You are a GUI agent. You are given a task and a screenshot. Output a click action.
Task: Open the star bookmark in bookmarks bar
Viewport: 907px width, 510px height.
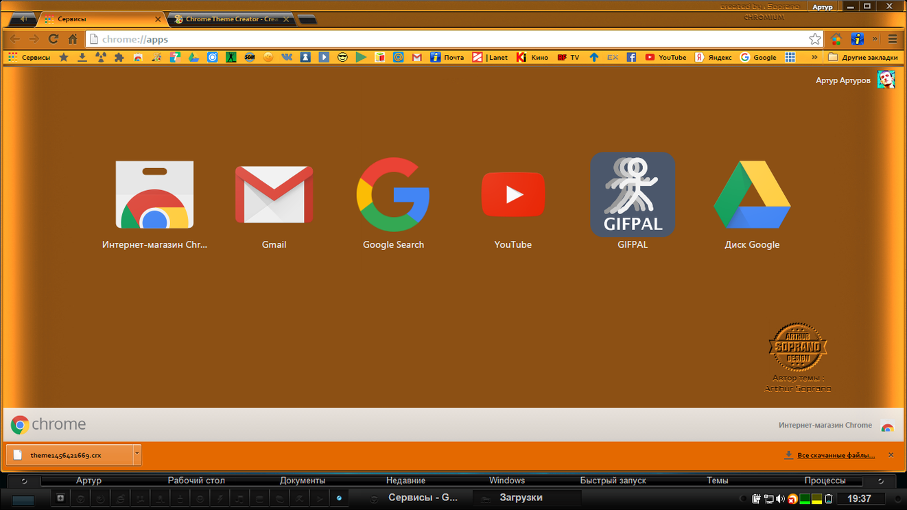pyautogui.click(x=64, y=58)
